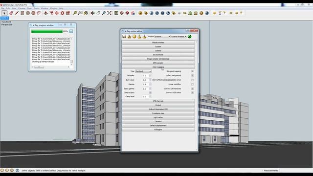Expand the DMC sampler rollout
Screen dimensions: 313x176
click(x=158, y=63)
